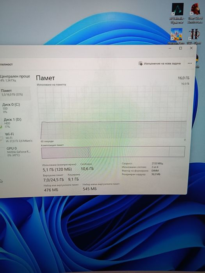Click the memory usage graph
This screenshot has width=205, height=273.
coord(113,113)
